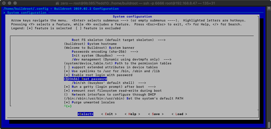Click the bold System configuration dialog heading

coord(132,16)
